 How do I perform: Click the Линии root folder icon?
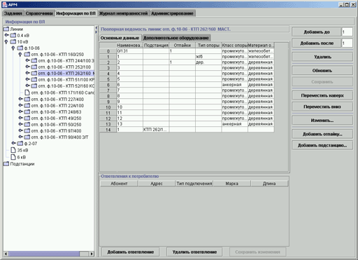coord(6,29)
